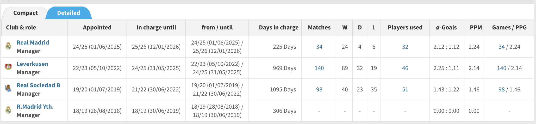Screen dimensions: 536x124
Task: View Real Sociedad B's 51 players used
Action: tap(405, 90)
